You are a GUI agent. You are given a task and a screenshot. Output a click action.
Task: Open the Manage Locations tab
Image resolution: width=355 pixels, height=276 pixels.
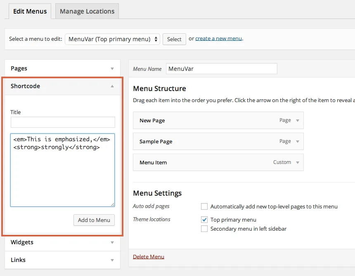[87, 11]
